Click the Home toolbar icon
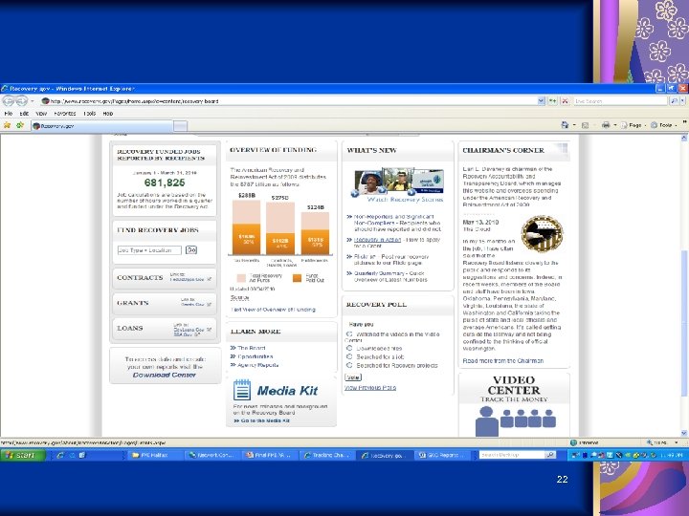Screen dimensions: 689x516 (x=565, y=125)
